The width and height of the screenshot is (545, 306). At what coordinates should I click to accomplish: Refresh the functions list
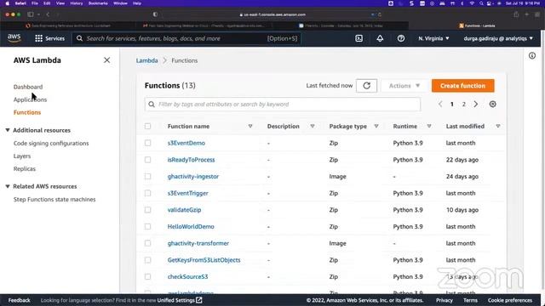pos(366,86)
